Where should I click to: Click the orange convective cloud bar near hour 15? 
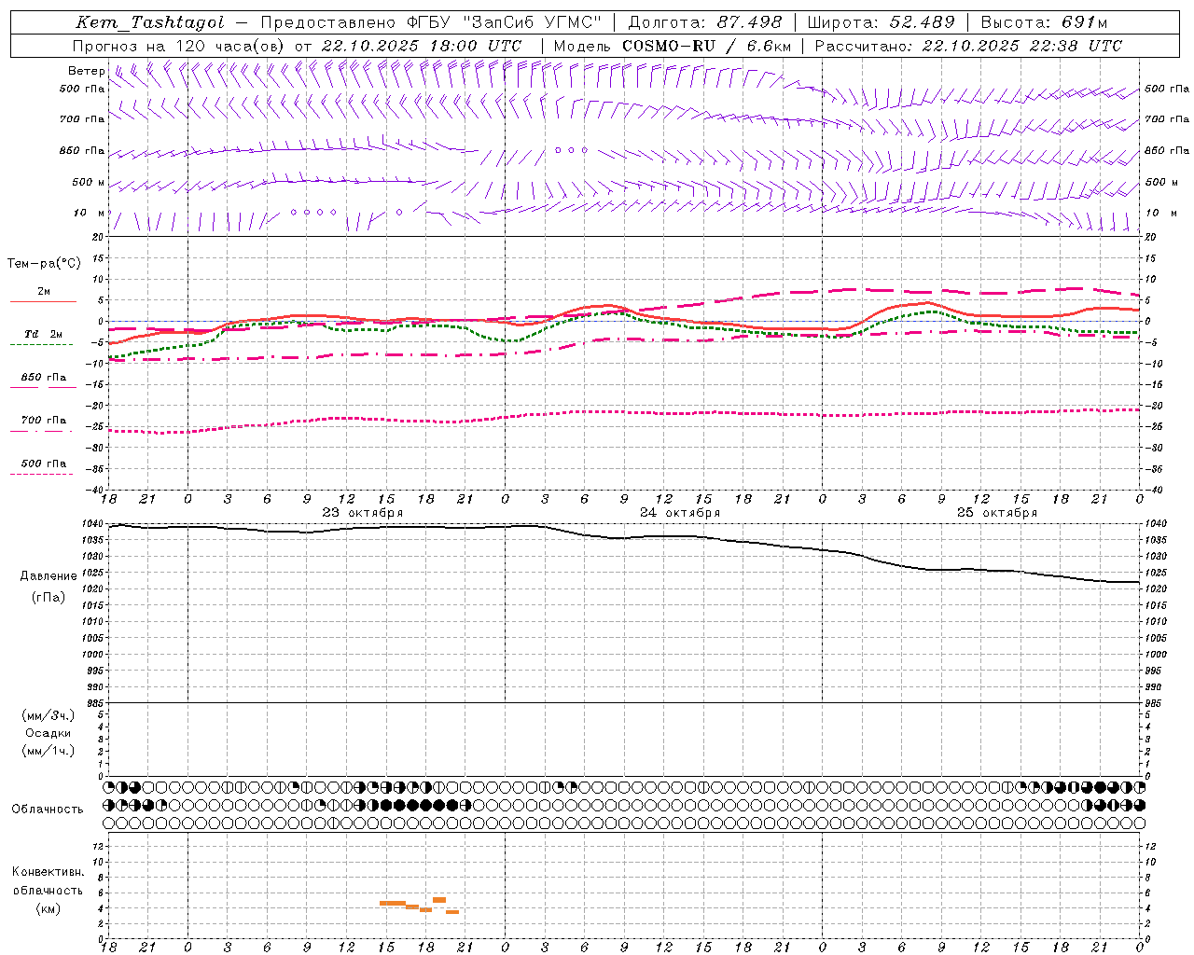click(392, 903)
